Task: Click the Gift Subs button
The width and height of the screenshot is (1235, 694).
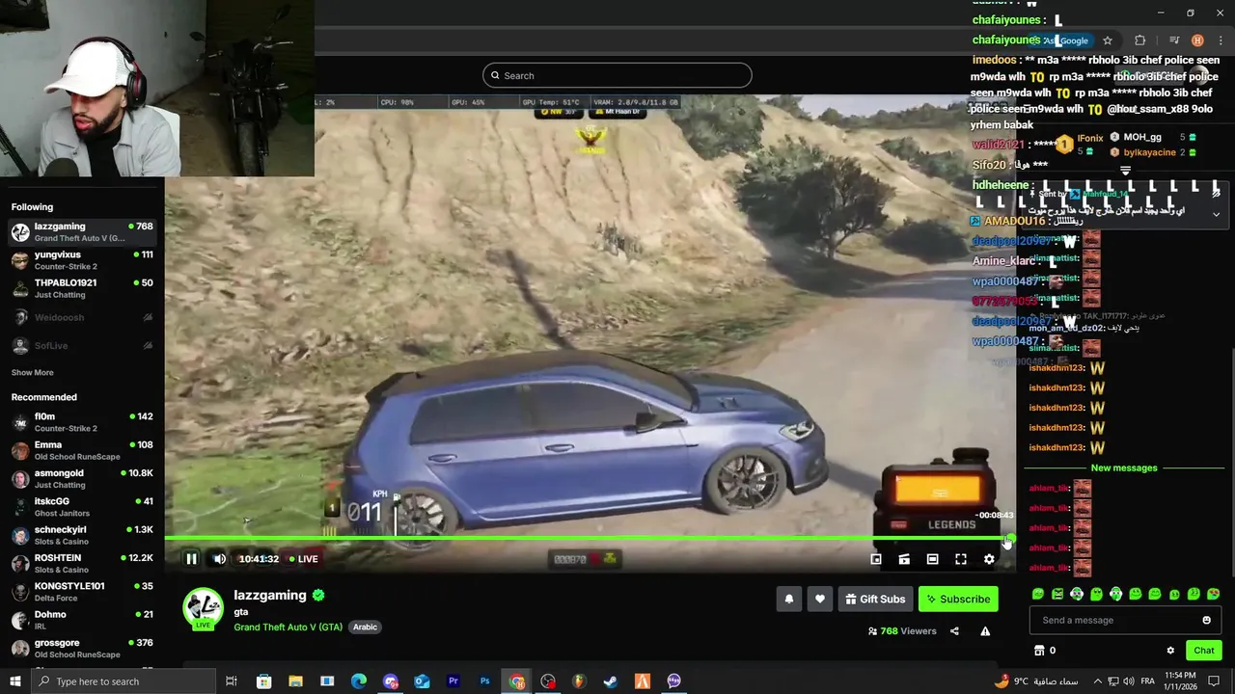Action: click(875, 600)
